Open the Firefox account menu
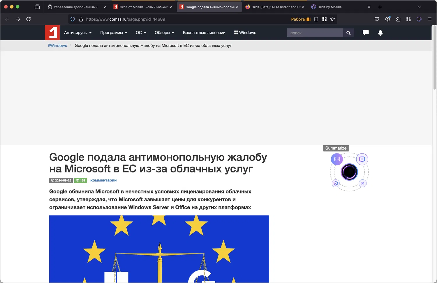 tap(387, 19)
